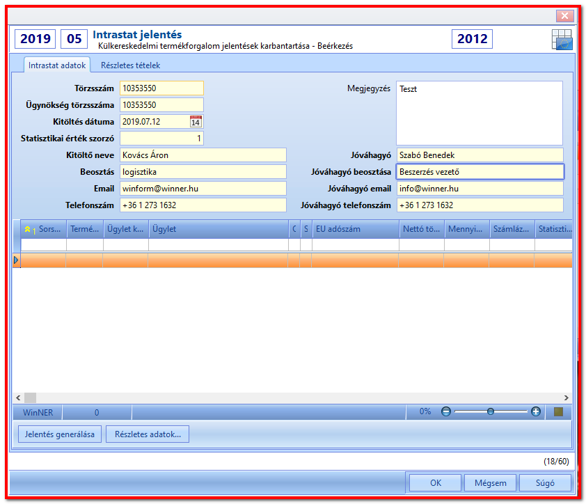This screenshot has height=504, width=586.
Task: Click the zoom in plus icon
Action: 536,411
